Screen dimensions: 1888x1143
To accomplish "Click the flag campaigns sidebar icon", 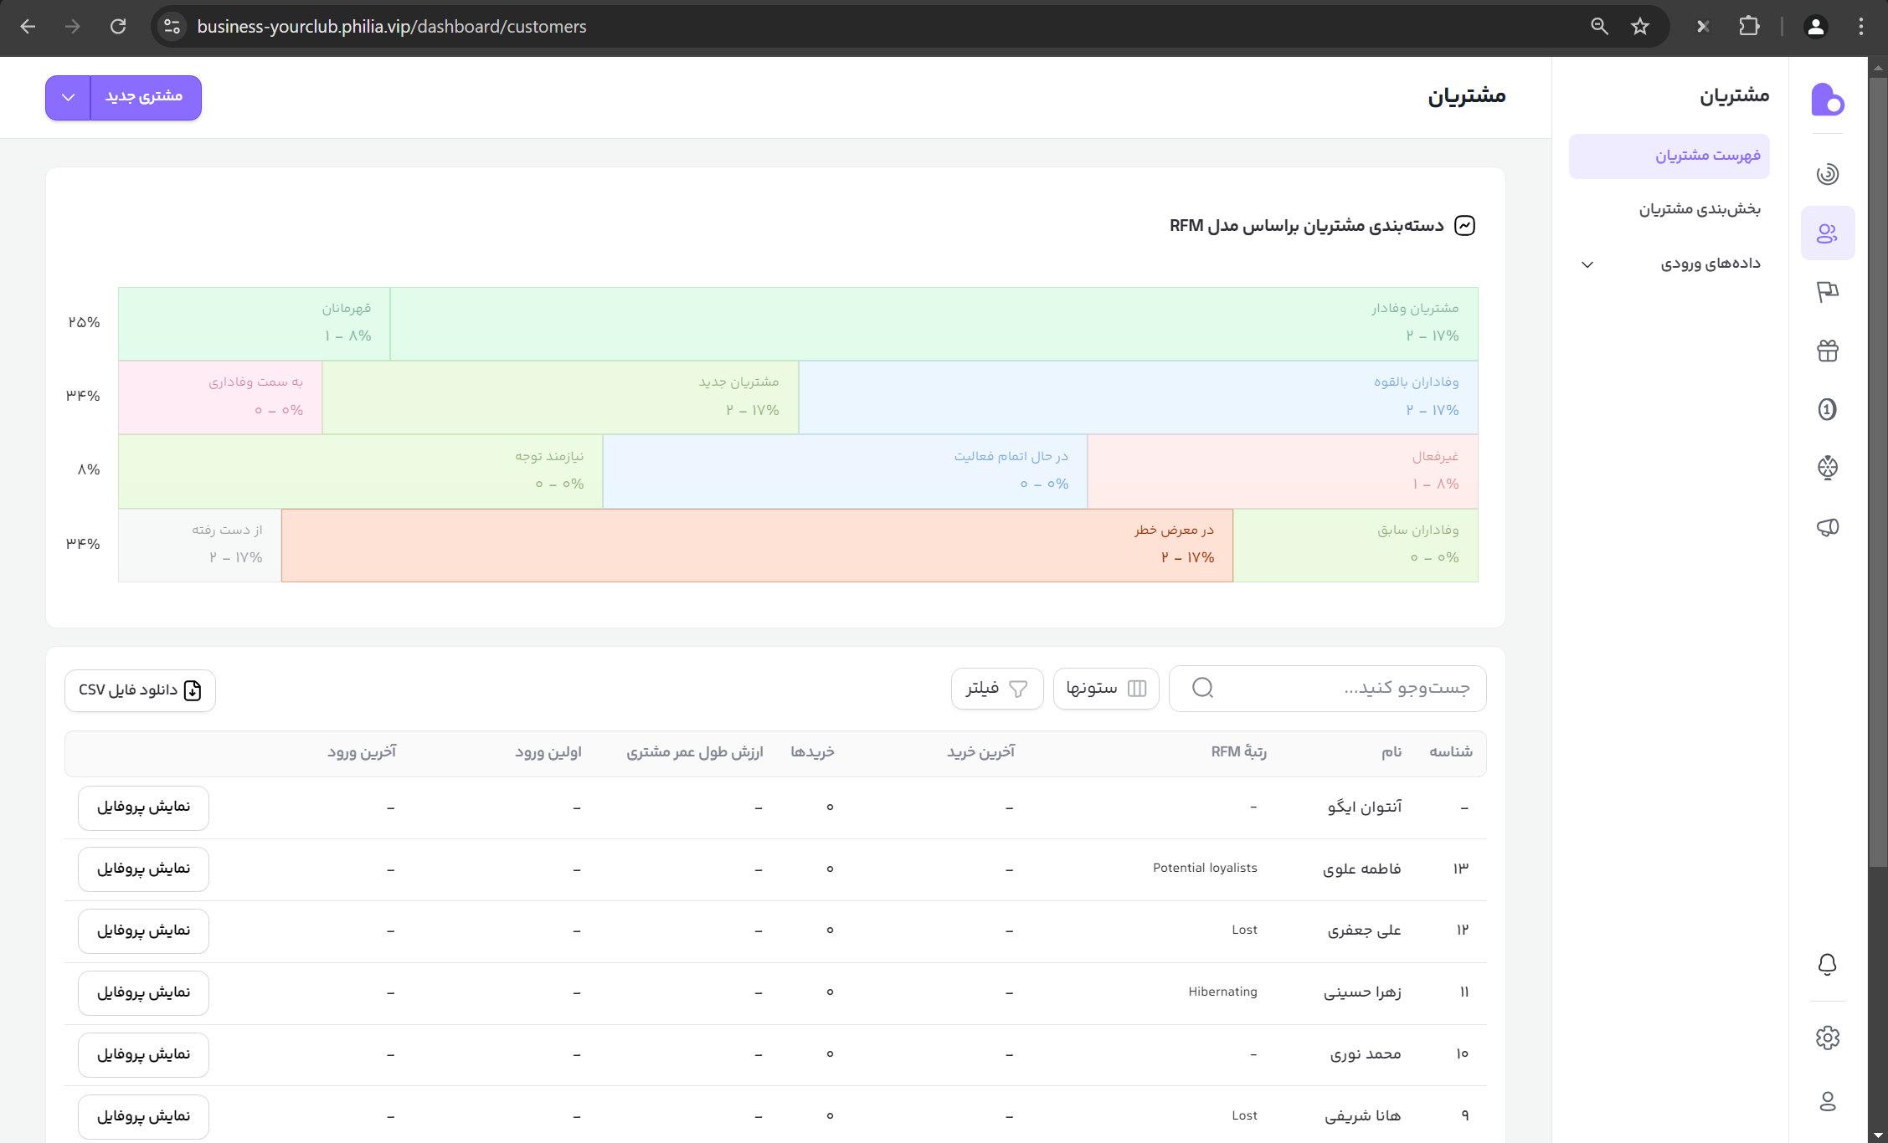I will [1827, 292].
